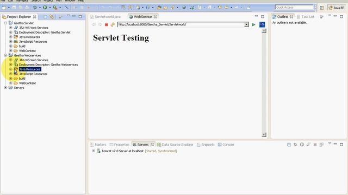Click the Open Perspective icon
348x195 pixels.
pyautogui.click(x=321, y=8)
